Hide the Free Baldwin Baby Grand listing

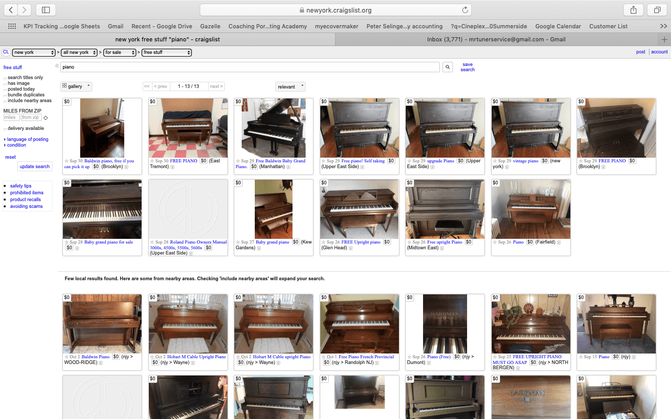coord(289,167)
